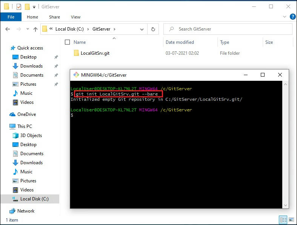
Task: Click the Videos icon under This PC
Action: tap(15, 190)
